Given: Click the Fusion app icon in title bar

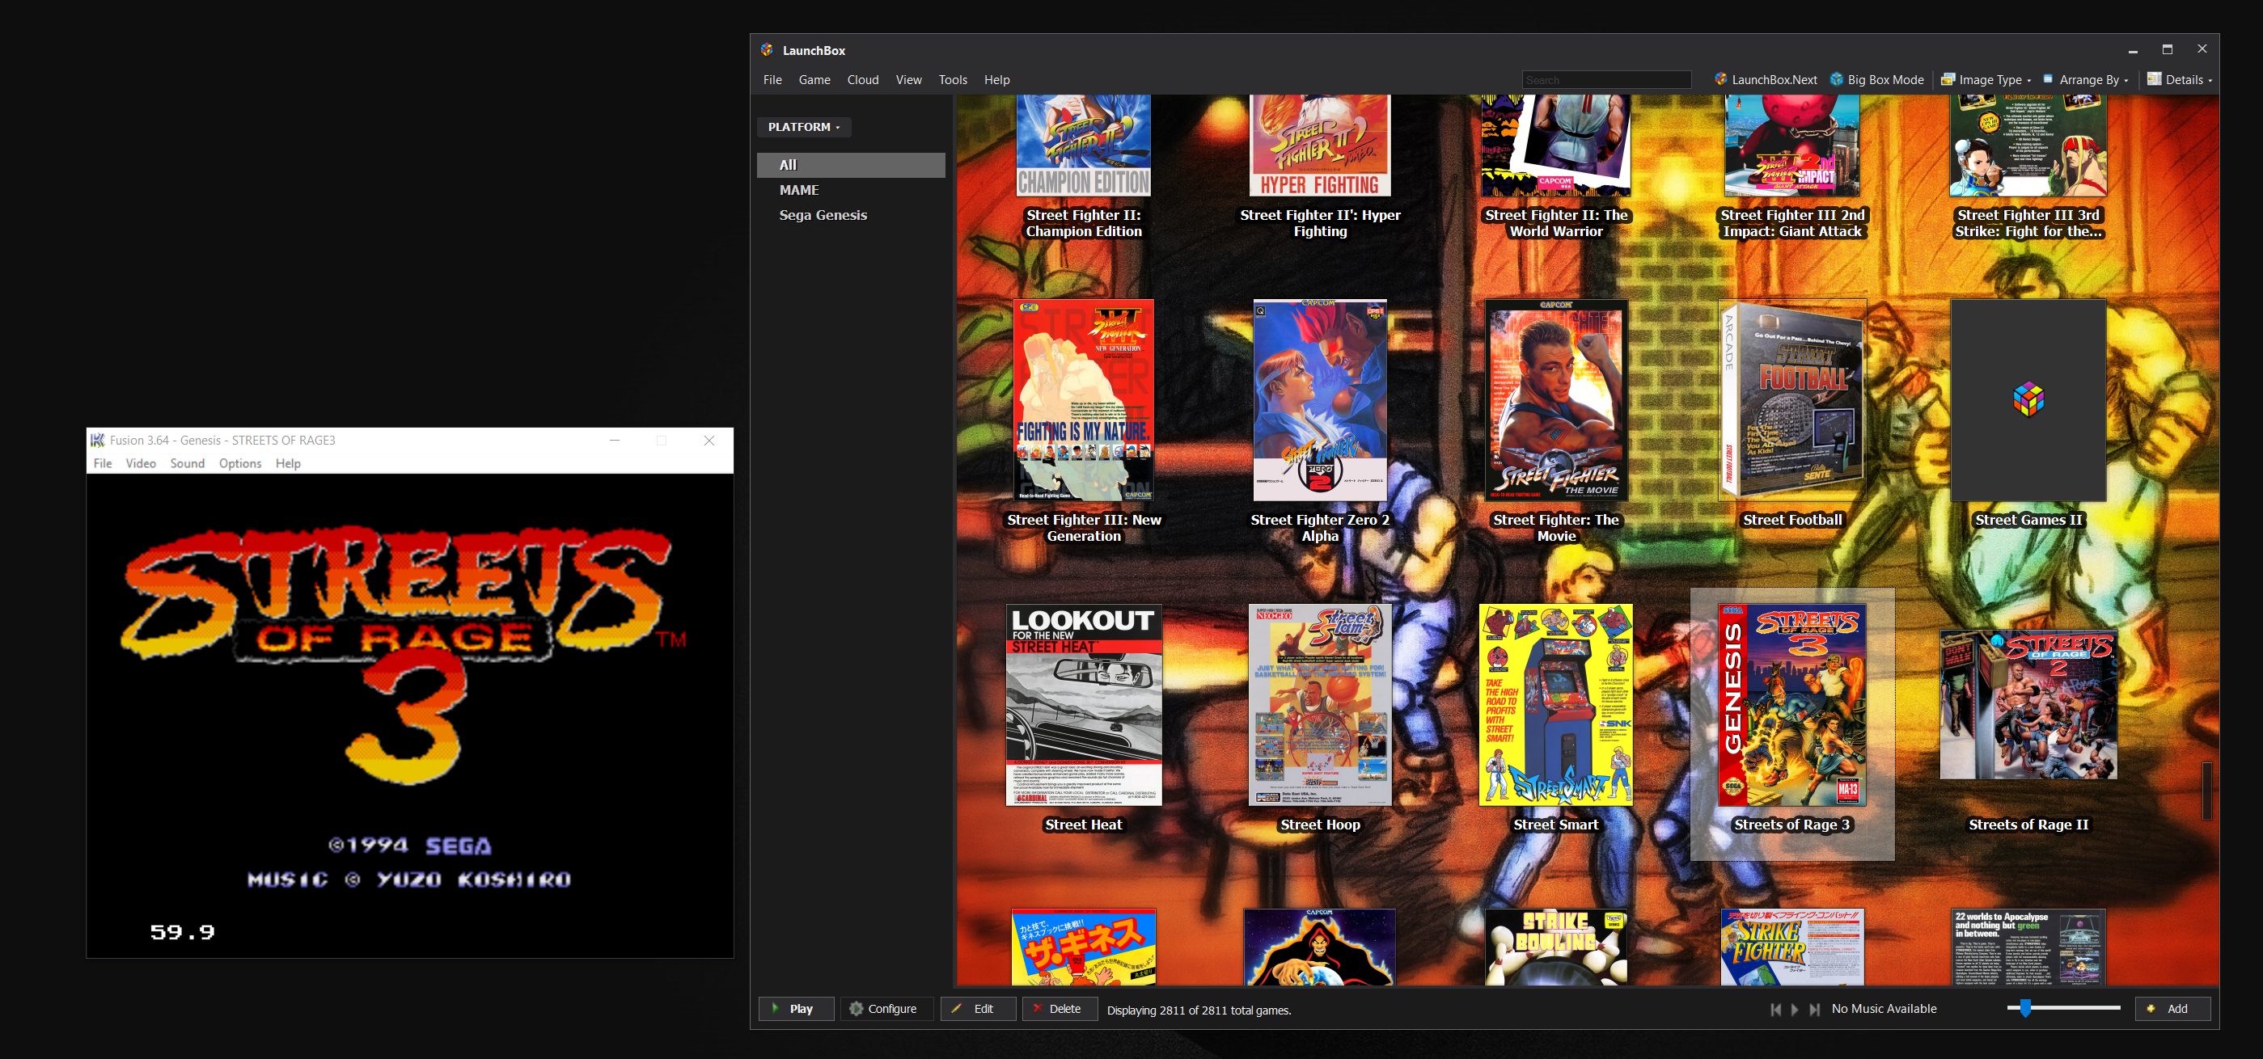Looking at the screenshot, I should click(98, 440).
